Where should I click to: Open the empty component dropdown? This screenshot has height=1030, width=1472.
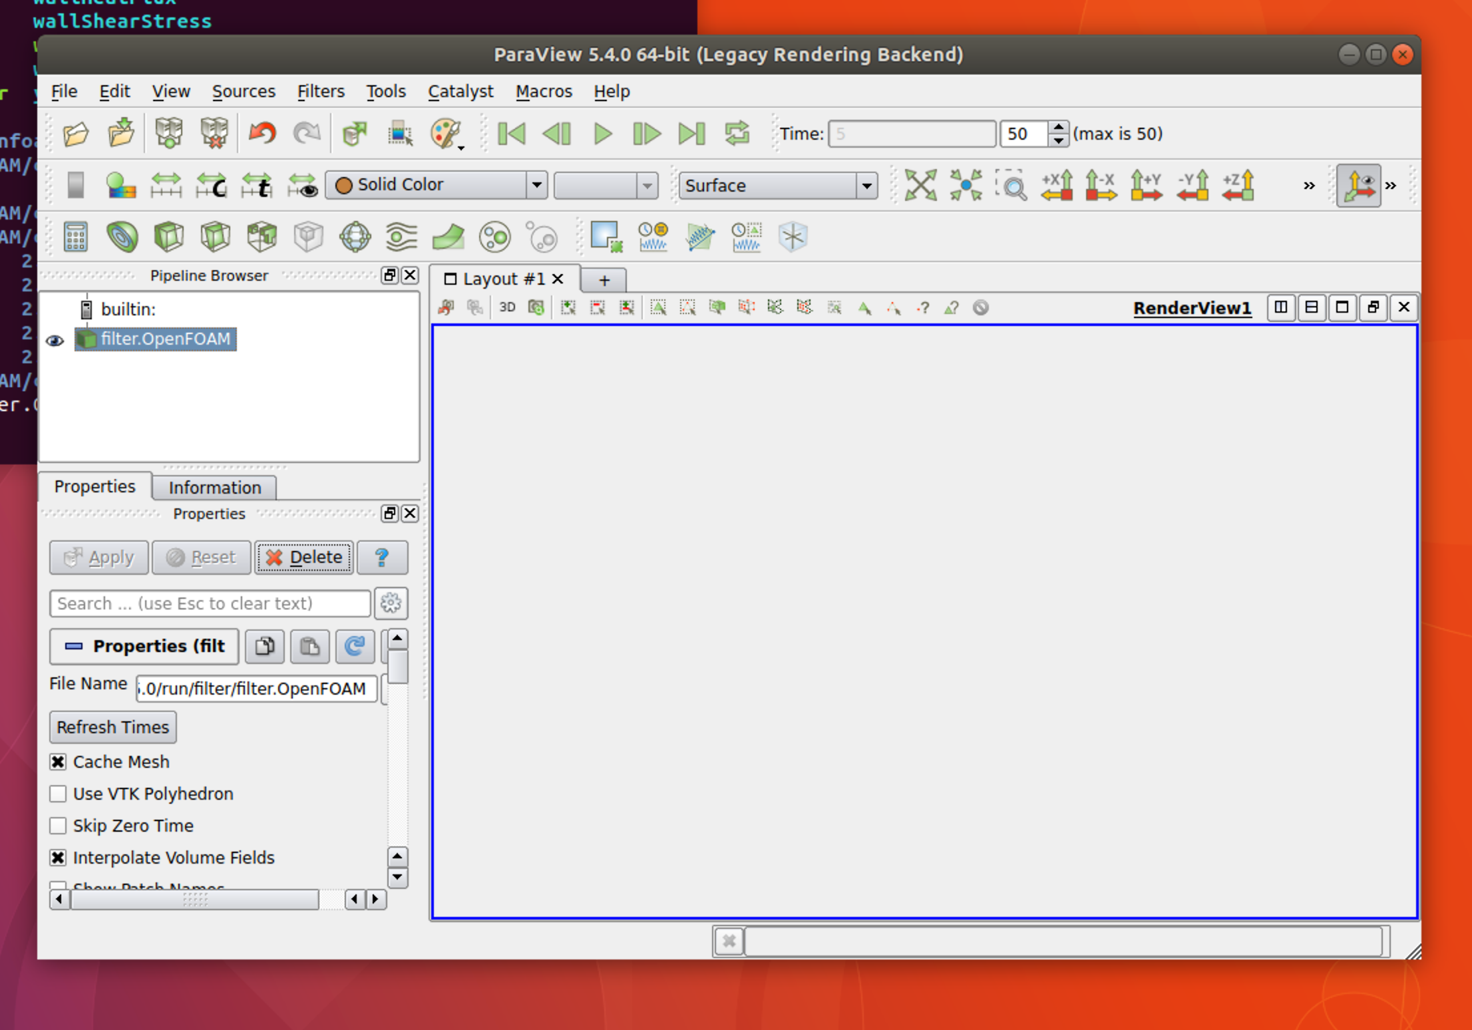[x=606, y=186]
